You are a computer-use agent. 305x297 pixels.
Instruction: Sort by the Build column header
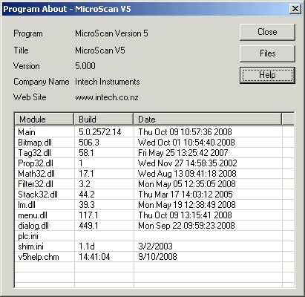tap(104, 120)
